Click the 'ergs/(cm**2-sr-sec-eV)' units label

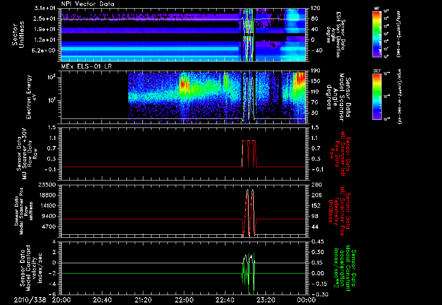coord(399,96)
